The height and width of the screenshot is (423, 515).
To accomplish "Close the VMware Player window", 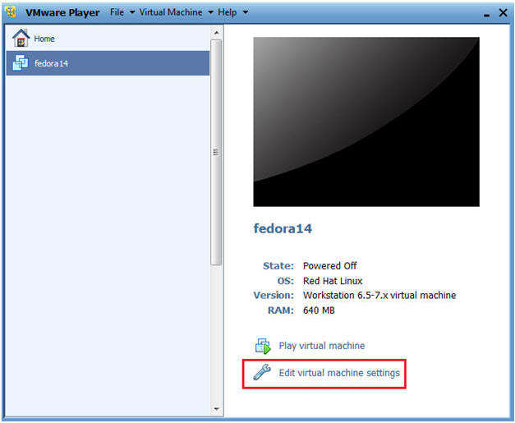I will tap(503, 13).
